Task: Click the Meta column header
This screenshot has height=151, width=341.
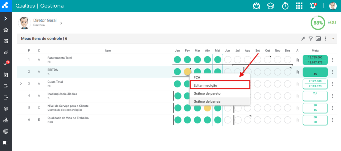Action: pos(315,51)
